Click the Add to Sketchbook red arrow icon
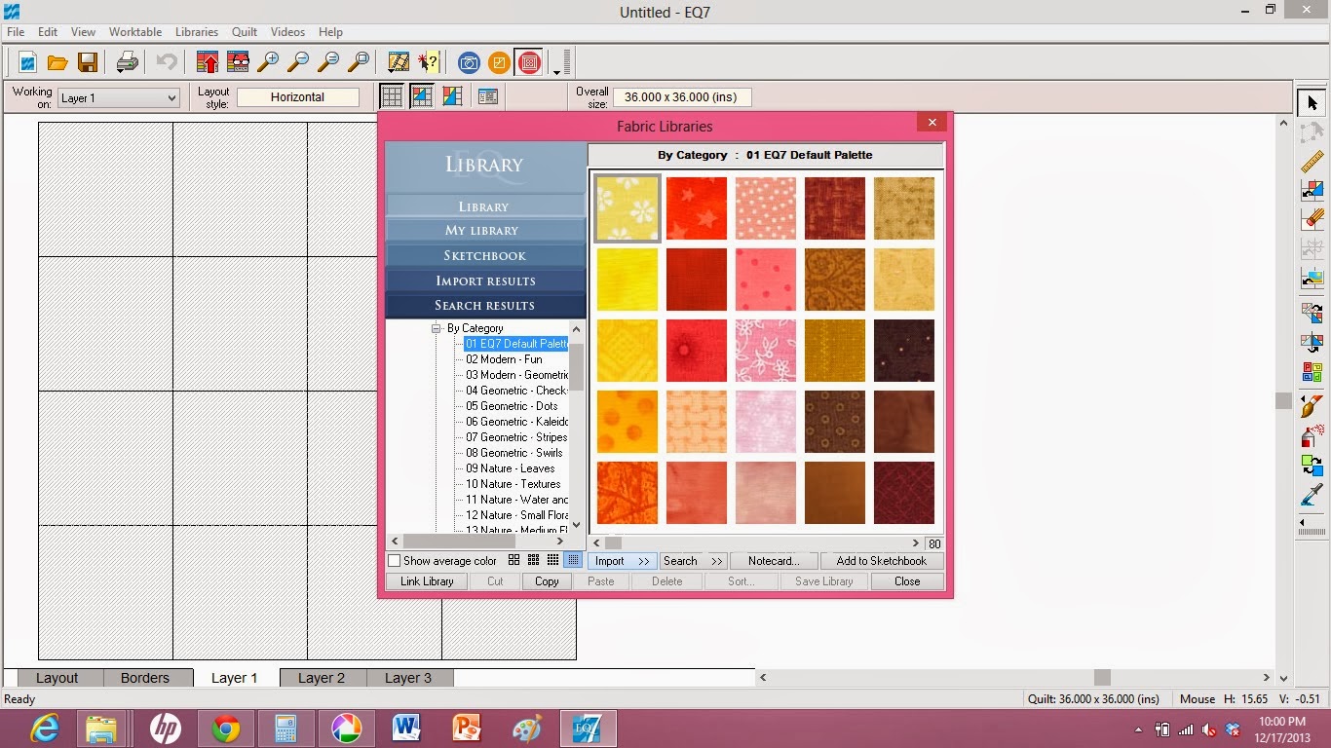This screenshot has width=1331, height=748. (207, 63)
